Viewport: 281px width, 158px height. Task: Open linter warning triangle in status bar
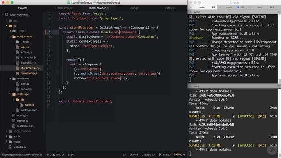click(x=54, y=154)
